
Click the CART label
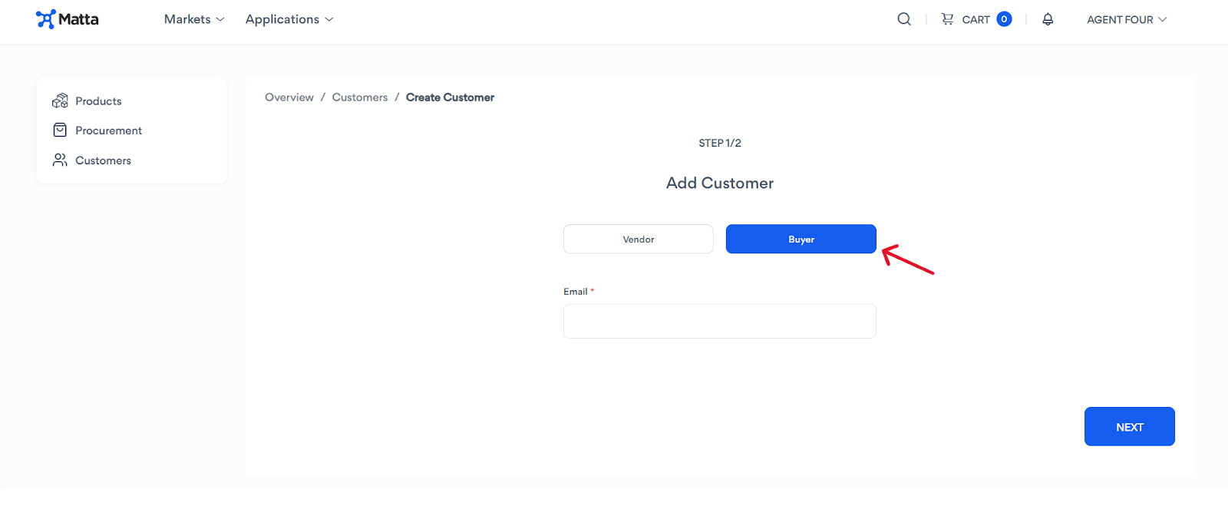coord(976,20)
